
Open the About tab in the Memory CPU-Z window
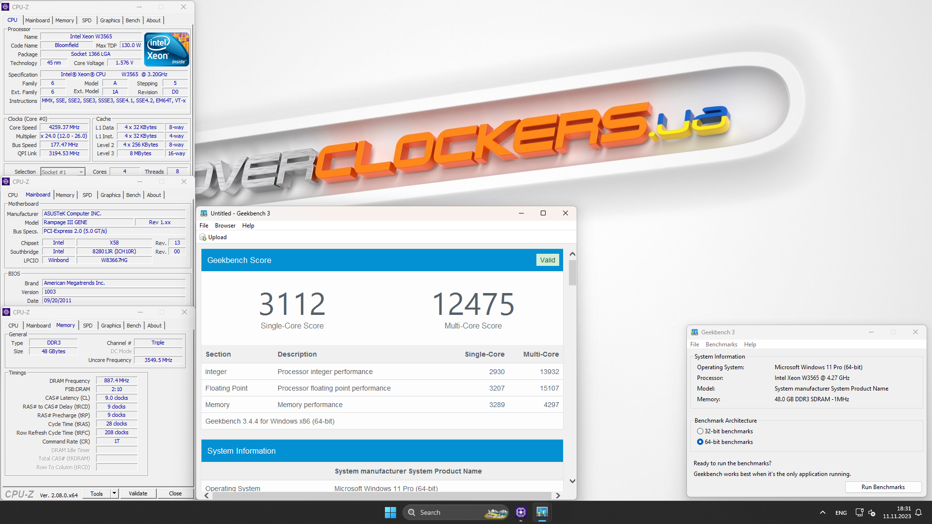tap(154, 326)
